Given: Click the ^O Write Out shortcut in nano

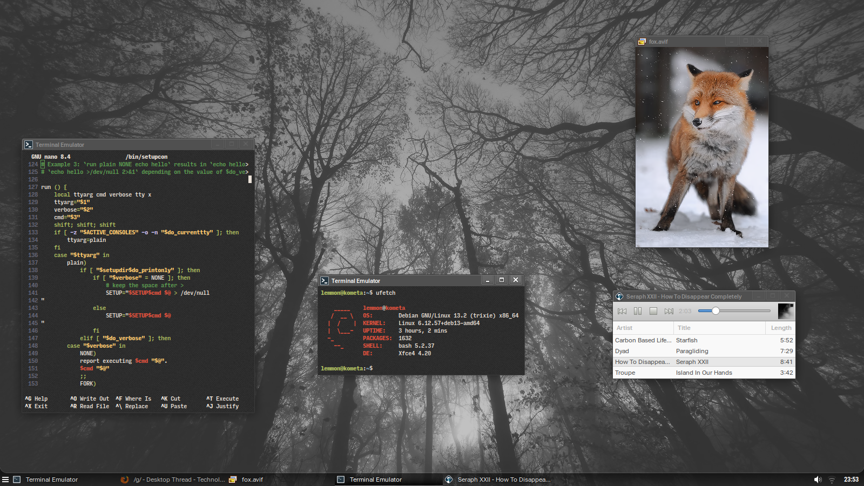Looking at the screenshot, I should pyautogui.click(x=90, y=399).
